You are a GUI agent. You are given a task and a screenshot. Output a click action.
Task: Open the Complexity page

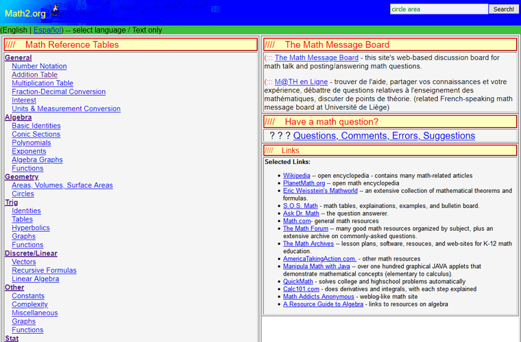30,304
